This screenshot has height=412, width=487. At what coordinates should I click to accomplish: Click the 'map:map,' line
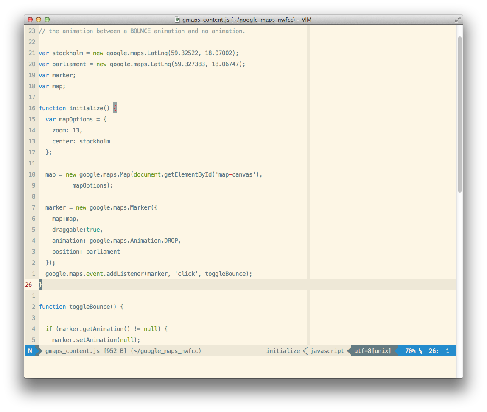pyautogui.click(x=65, y=219)
